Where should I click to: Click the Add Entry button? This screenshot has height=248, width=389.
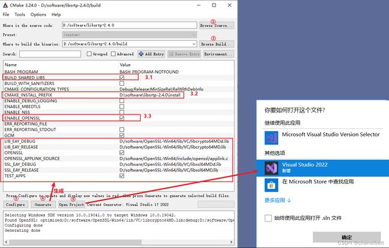(151, 54)
